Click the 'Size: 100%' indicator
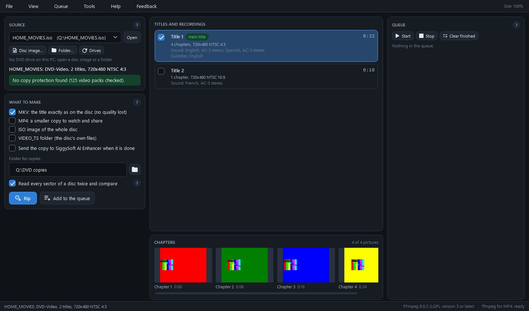Screen dimensions: 529x311 click(513, 6)
